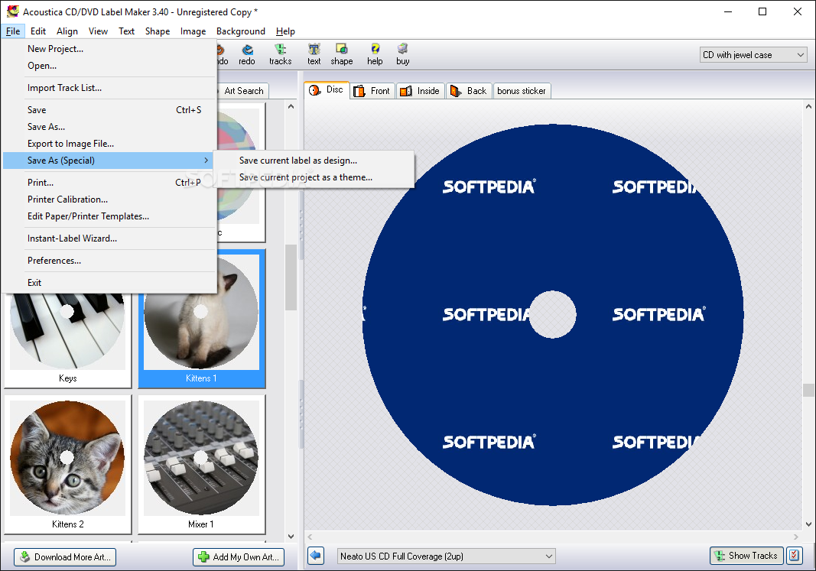The width and height of the screenshot is (816, 571).
Task: Open the Align menu
Action: [x=67, y=31]
